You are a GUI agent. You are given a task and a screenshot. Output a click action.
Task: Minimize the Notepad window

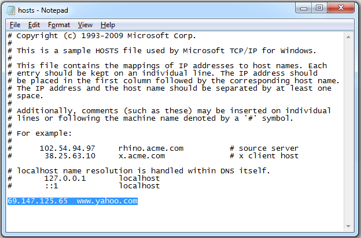click(304, 8)
